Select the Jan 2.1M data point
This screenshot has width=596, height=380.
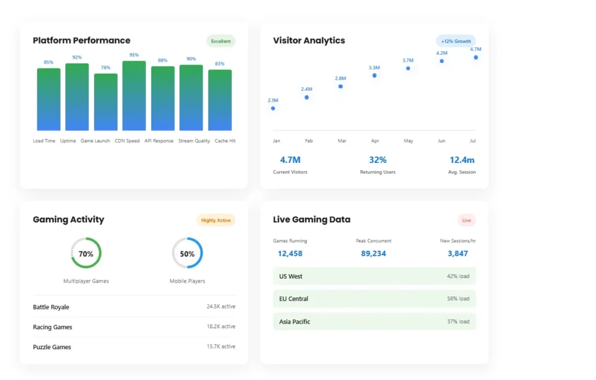coord(273,108)
